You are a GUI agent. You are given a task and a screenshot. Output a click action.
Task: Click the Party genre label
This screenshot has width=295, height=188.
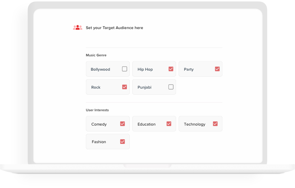point(189,69)
